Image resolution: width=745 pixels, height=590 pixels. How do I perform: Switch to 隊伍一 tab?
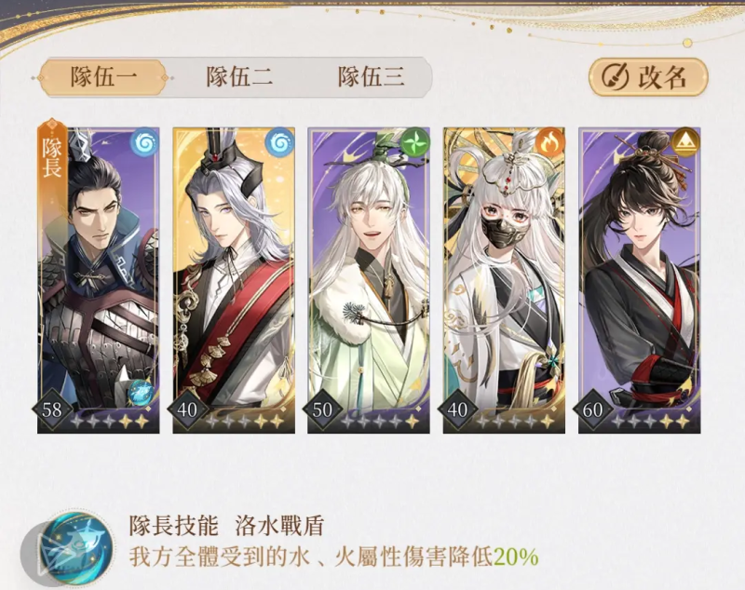point(102,77)
